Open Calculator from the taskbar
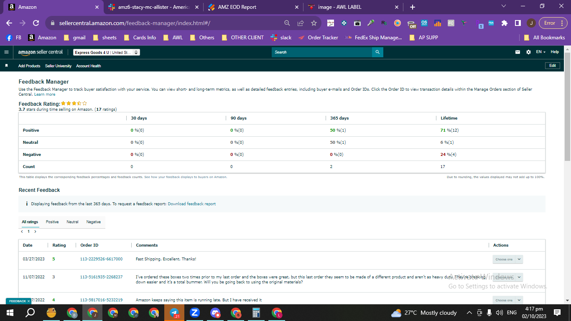 click(x=256, y=313)
